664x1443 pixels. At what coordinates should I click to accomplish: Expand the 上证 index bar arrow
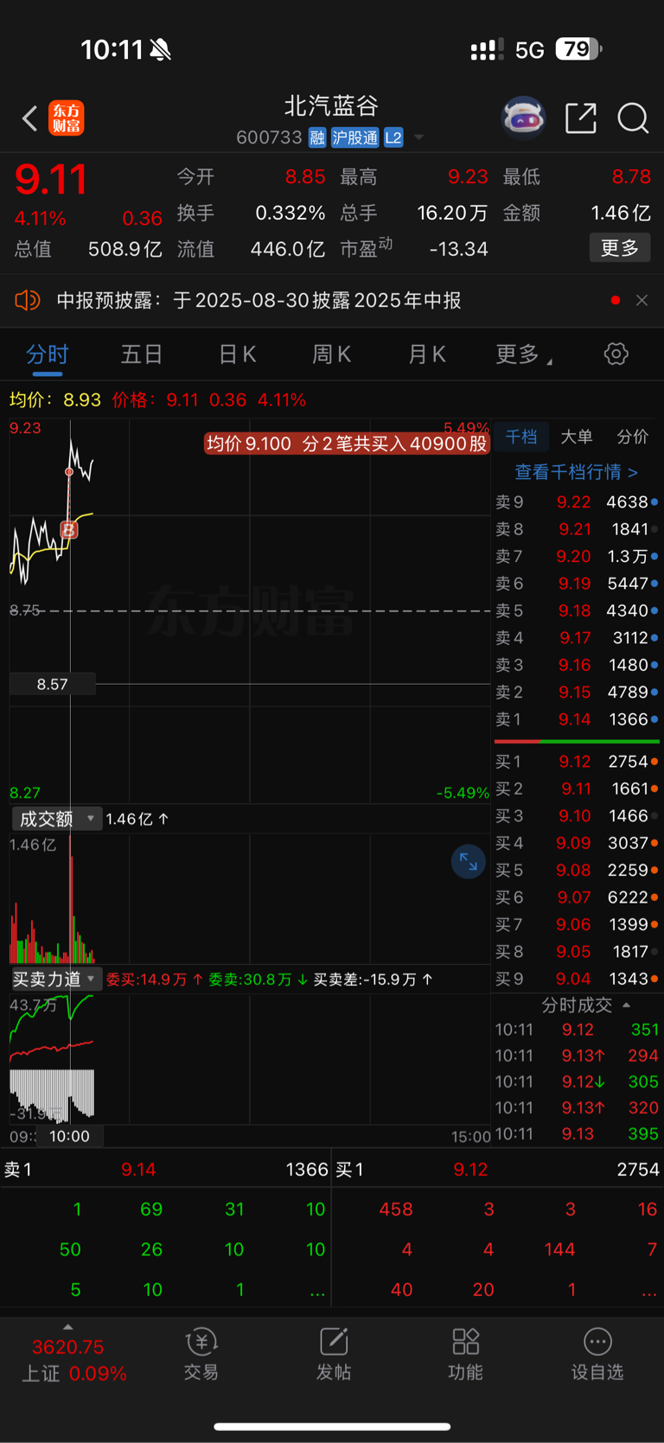click(x=67, y=1327)
